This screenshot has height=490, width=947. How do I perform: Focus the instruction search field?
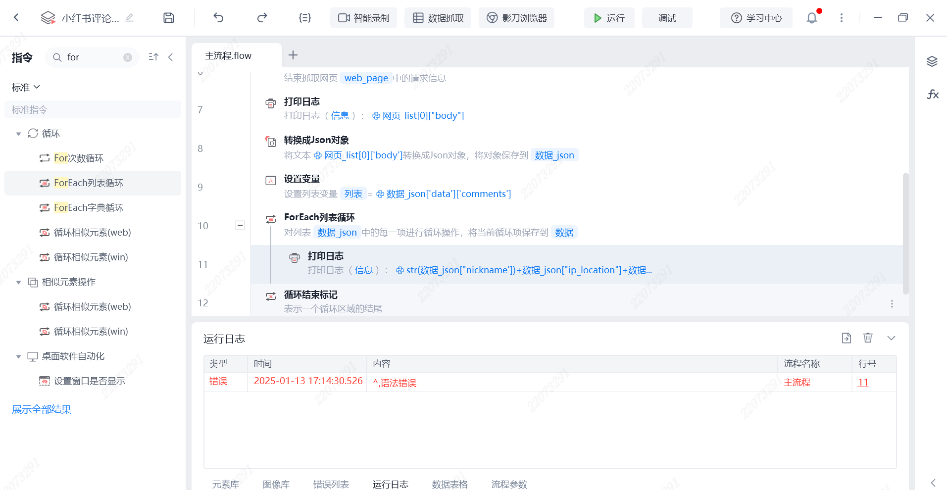(x=92, y=57)
